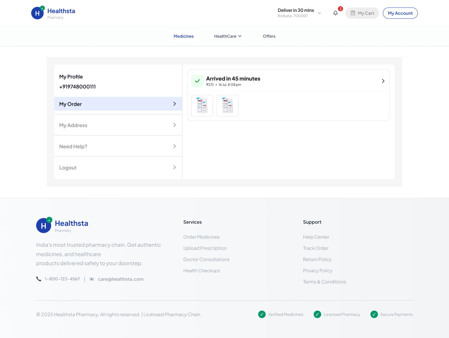Open the HealthCare dropdown menu
Viewport: 449px width, 338px height.
coord(228,36)
